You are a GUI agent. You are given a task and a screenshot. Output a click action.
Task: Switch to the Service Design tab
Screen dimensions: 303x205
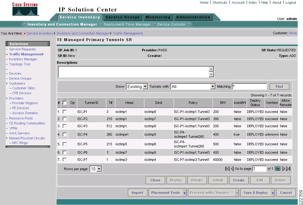point(123,17)
